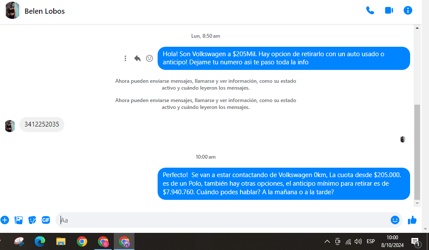
Task: Send a thumbs-up like
Action: coord(412,220)
